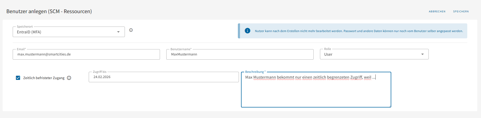Click the 'EntraID (MFA)' selected value
This screenshot has height=118, width=481.
[29, 32]
